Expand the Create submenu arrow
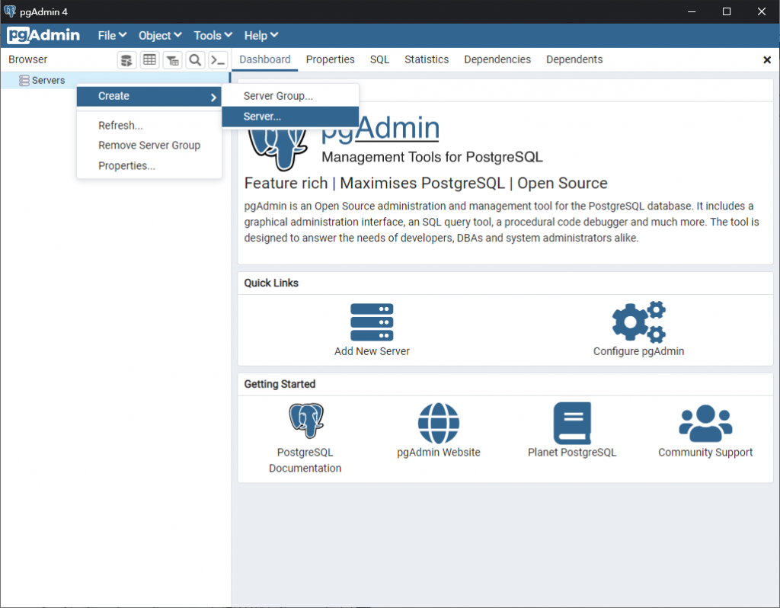 [213, 97]
